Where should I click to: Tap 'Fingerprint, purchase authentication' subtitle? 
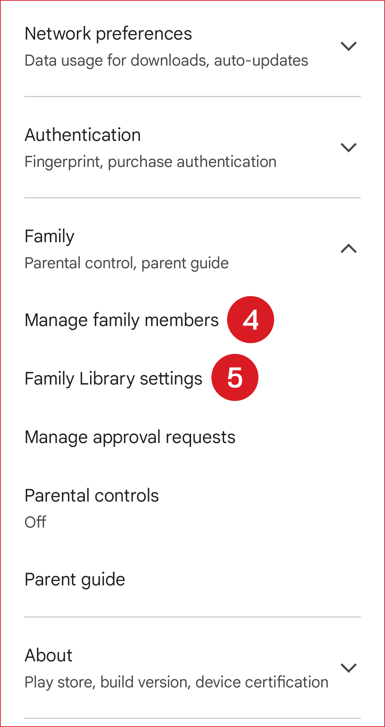click(x=150, y=162)
